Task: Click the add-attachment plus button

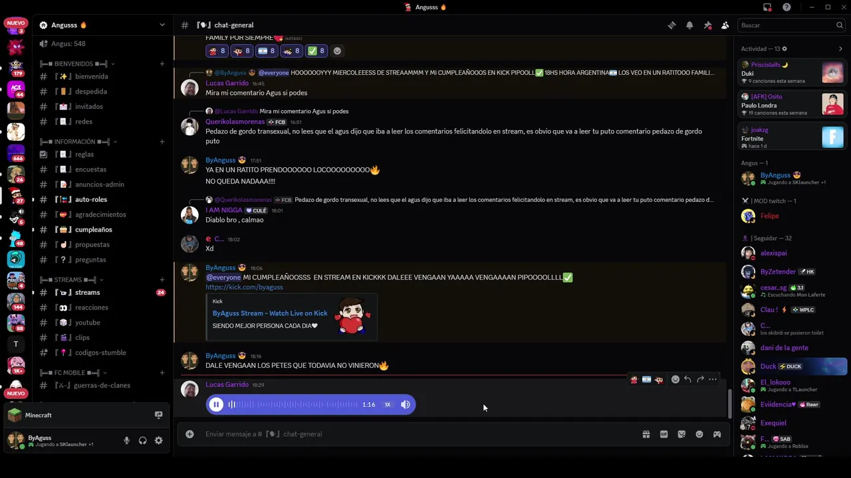Action: pos(189,434)
